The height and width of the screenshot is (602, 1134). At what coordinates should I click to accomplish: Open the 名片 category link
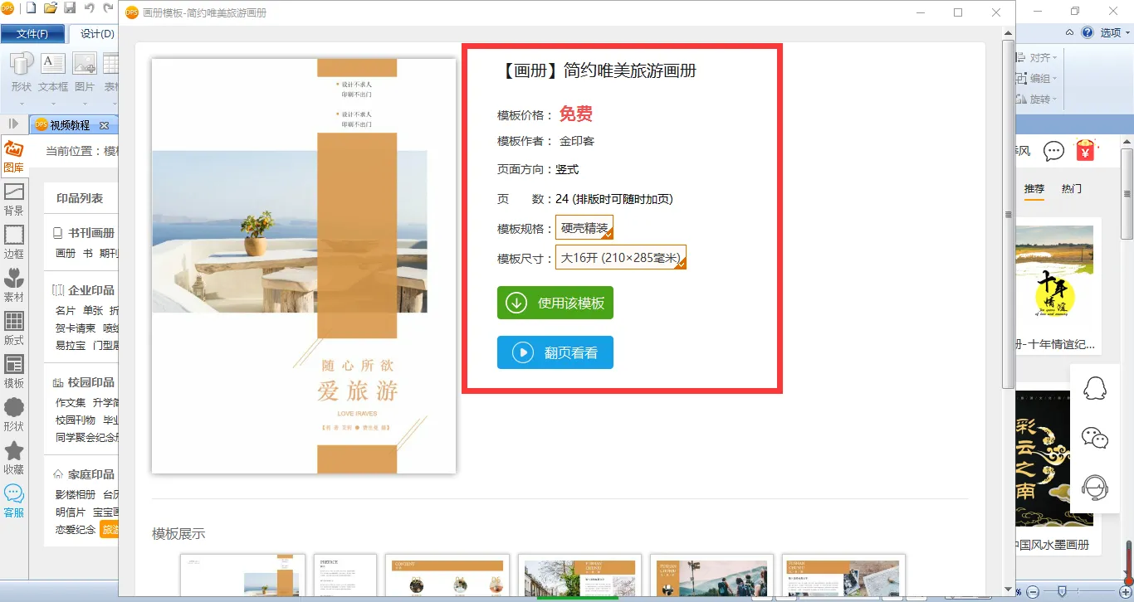(x=66, y=310)
